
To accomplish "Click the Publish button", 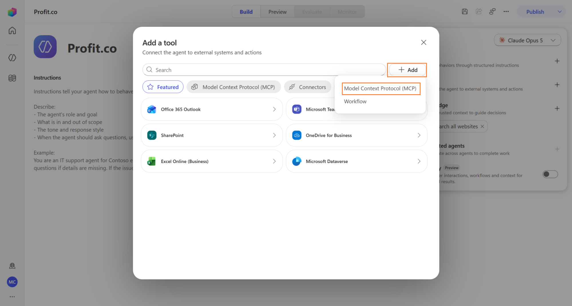I will 535,12.
